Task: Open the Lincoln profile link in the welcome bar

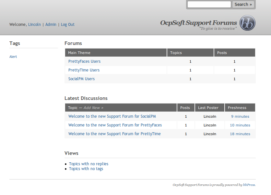Action: point(34,25)
